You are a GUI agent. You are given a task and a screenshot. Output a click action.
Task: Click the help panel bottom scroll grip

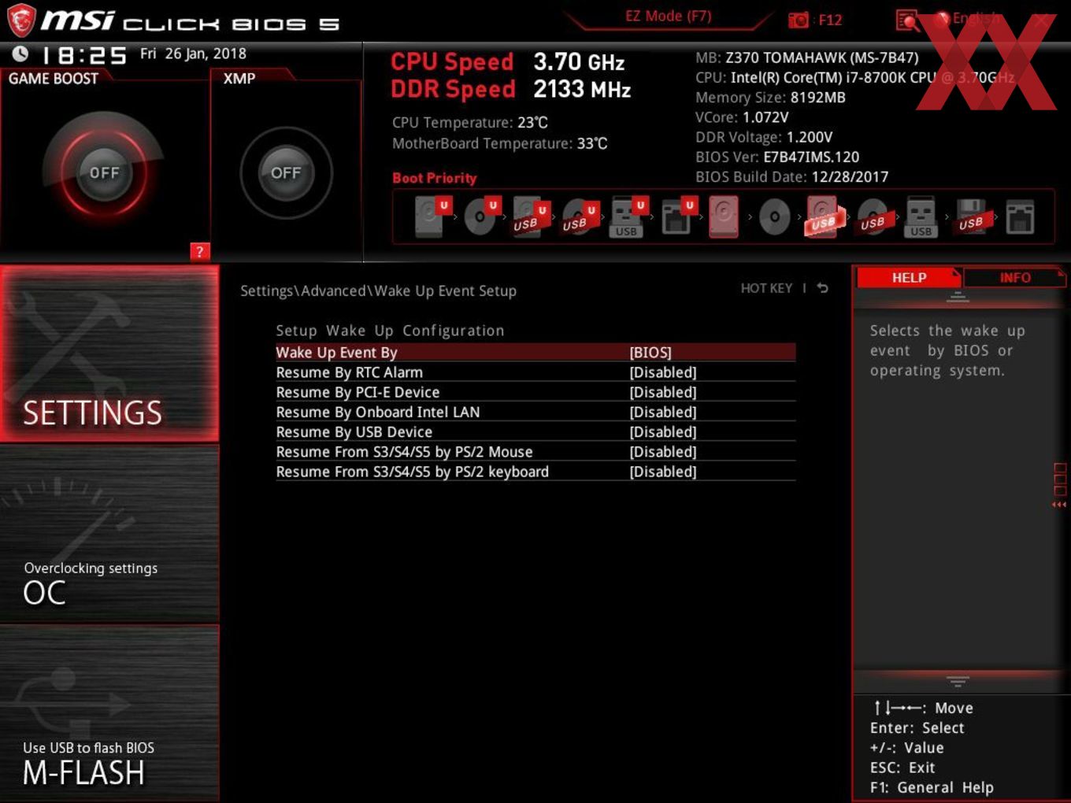pos(958,681)
